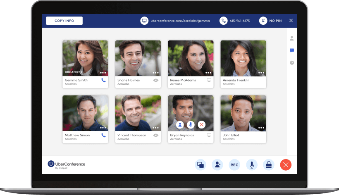Open more options on Vincent Thompson card
This screenshot has height=195, width=339.
point(156,128)
